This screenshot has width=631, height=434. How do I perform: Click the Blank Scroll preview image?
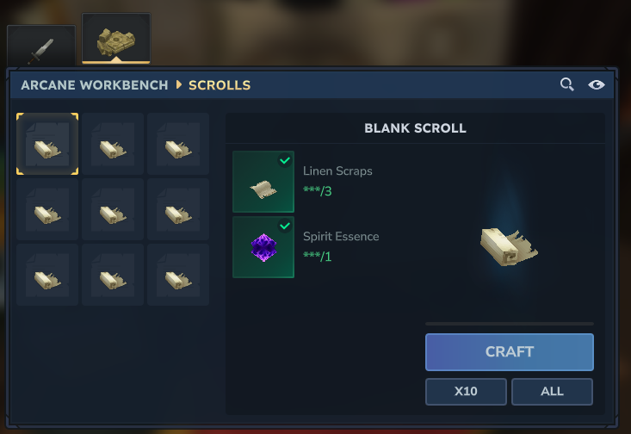pyautogui.click(x=509, y=247)
